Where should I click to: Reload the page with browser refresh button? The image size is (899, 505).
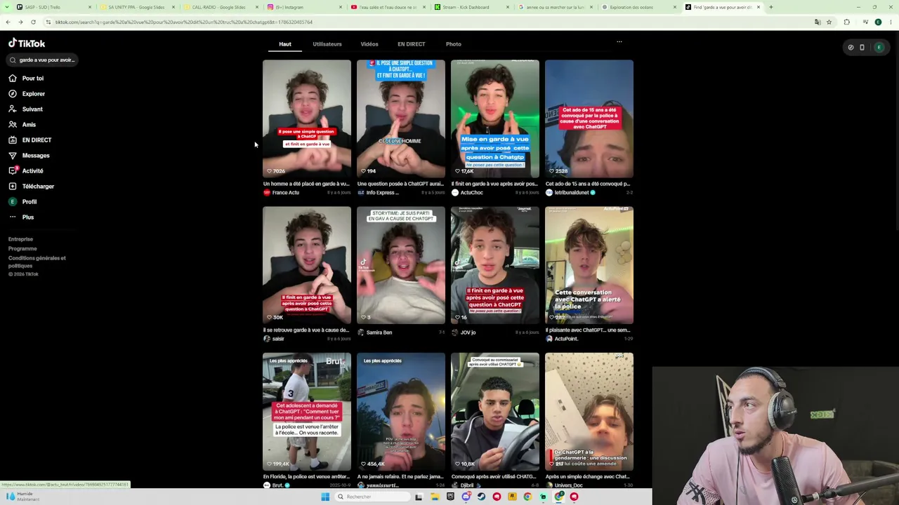33,22
